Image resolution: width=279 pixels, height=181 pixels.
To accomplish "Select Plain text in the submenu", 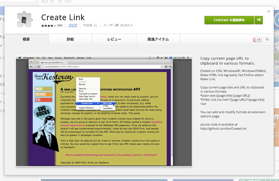I will click(107, 103).
